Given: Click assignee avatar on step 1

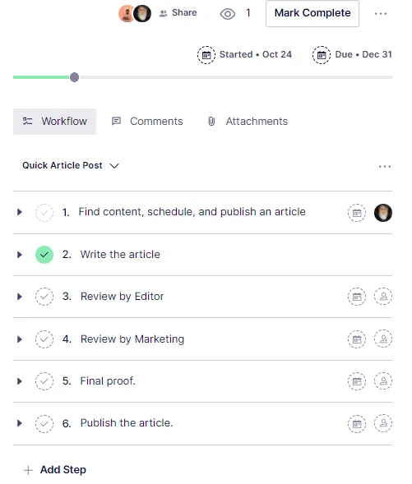Looking at the screenshot, I should [x=383, y=213].
